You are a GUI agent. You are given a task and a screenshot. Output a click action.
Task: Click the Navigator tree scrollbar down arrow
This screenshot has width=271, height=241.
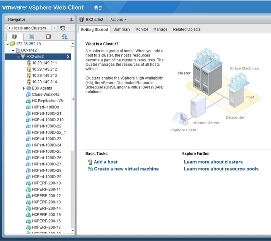click(x=73, y=231)
